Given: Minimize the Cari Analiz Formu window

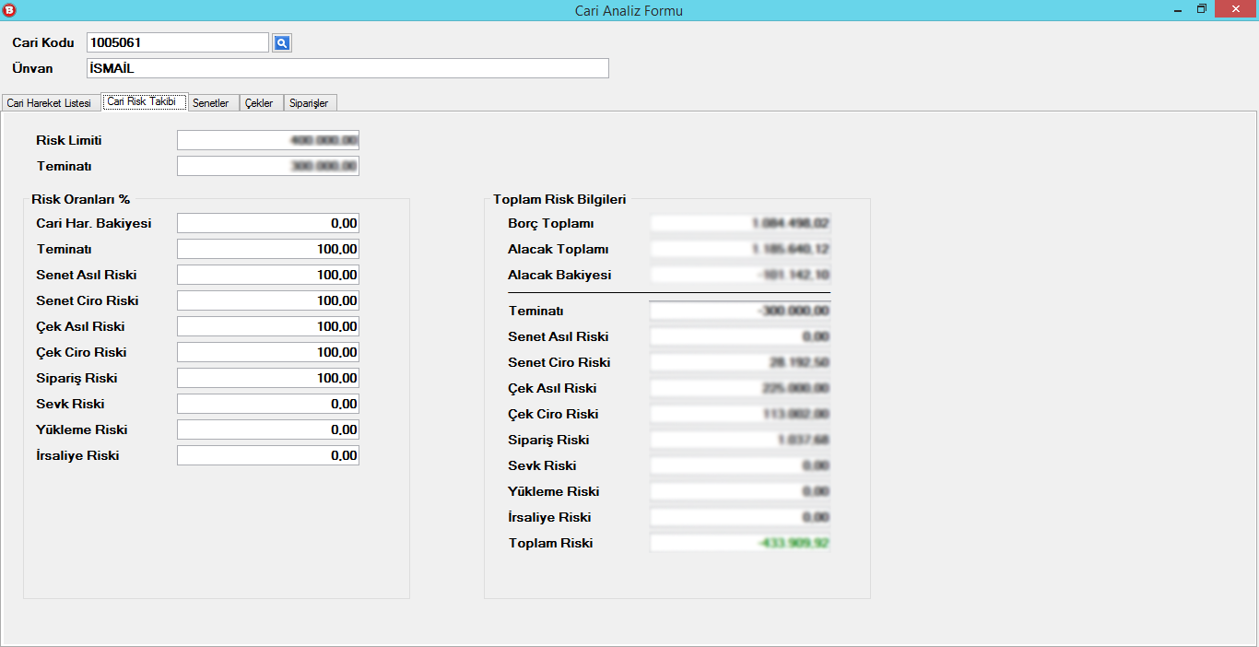Looking at the screenshot, I should pyautogui.click(x=1178, y=10).
